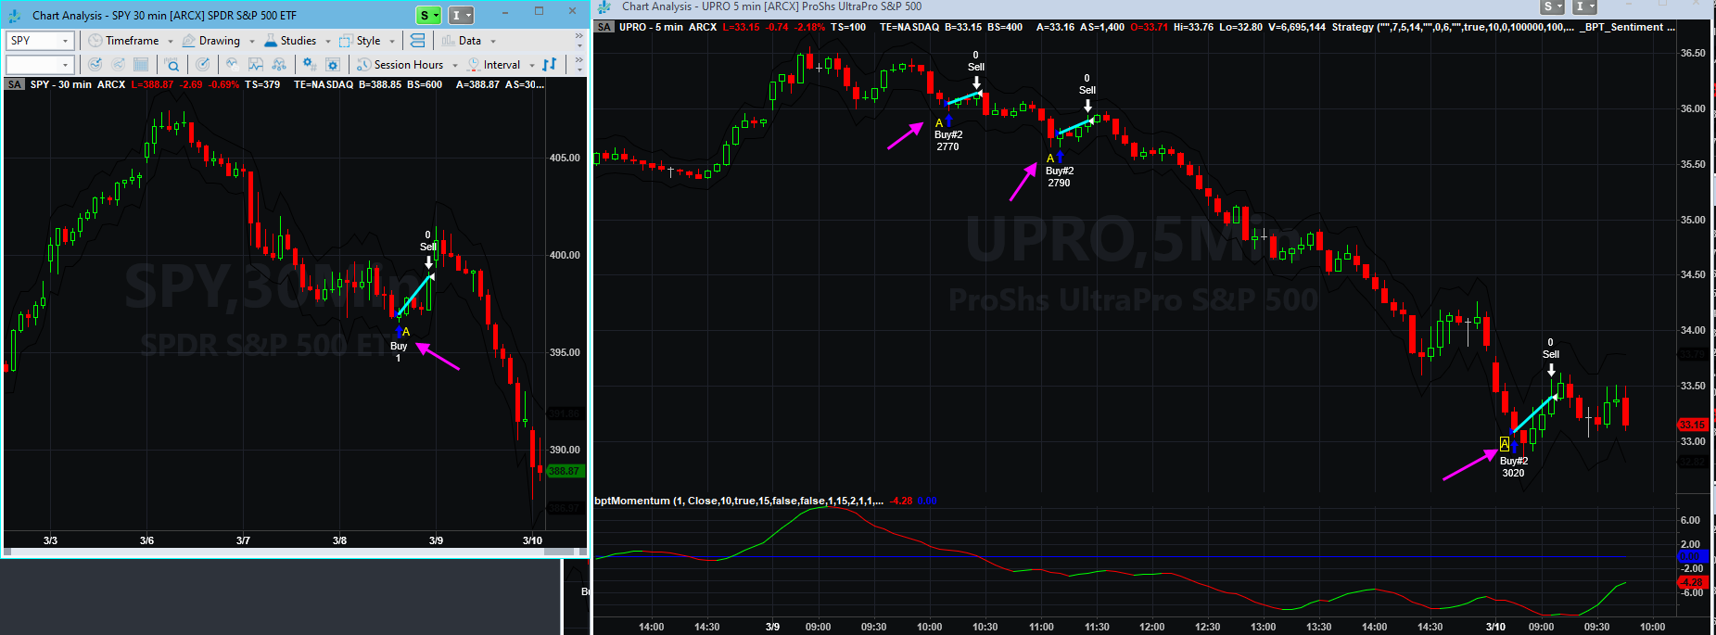Screen dimensions: 1716x635
Task: Expand the SPY symbol combo box
Action: tap(65, 41)
